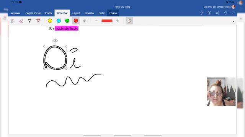Screen dimensions: 245x137
Task: Click the lightbulb Tell Me icon
Action: pos(202,13)
